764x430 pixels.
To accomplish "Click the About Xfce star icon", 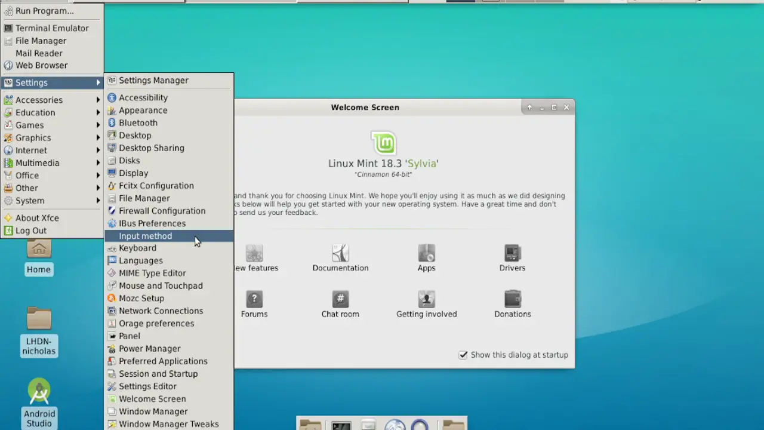I will pyautogui.click(x=8, y=218).
